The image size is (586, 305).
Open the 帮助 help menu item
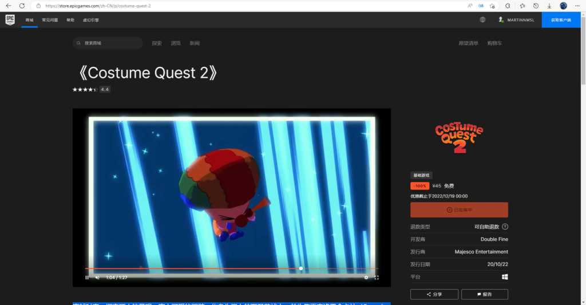coord(70,20)
